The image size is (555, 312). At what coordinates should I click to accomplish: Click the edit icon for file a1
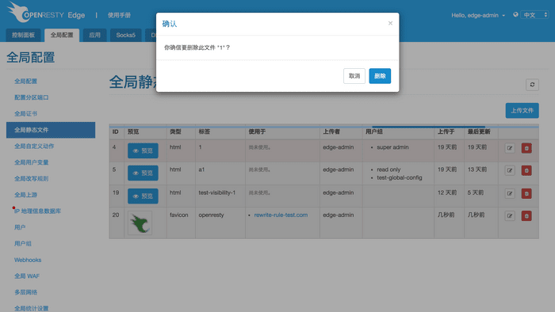point(510,170)
